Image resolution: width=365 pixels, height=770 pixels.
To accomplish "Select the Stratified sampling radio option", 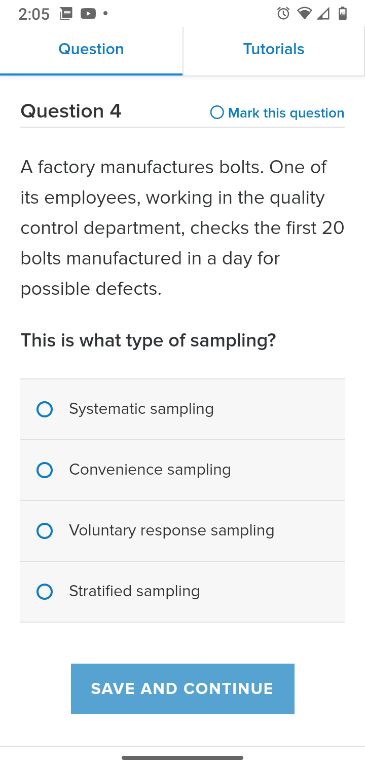I will tap(45, 592).
